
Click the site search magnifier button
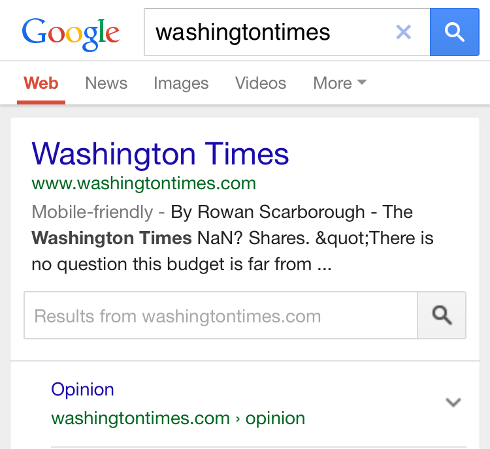[x=442, y=316]
